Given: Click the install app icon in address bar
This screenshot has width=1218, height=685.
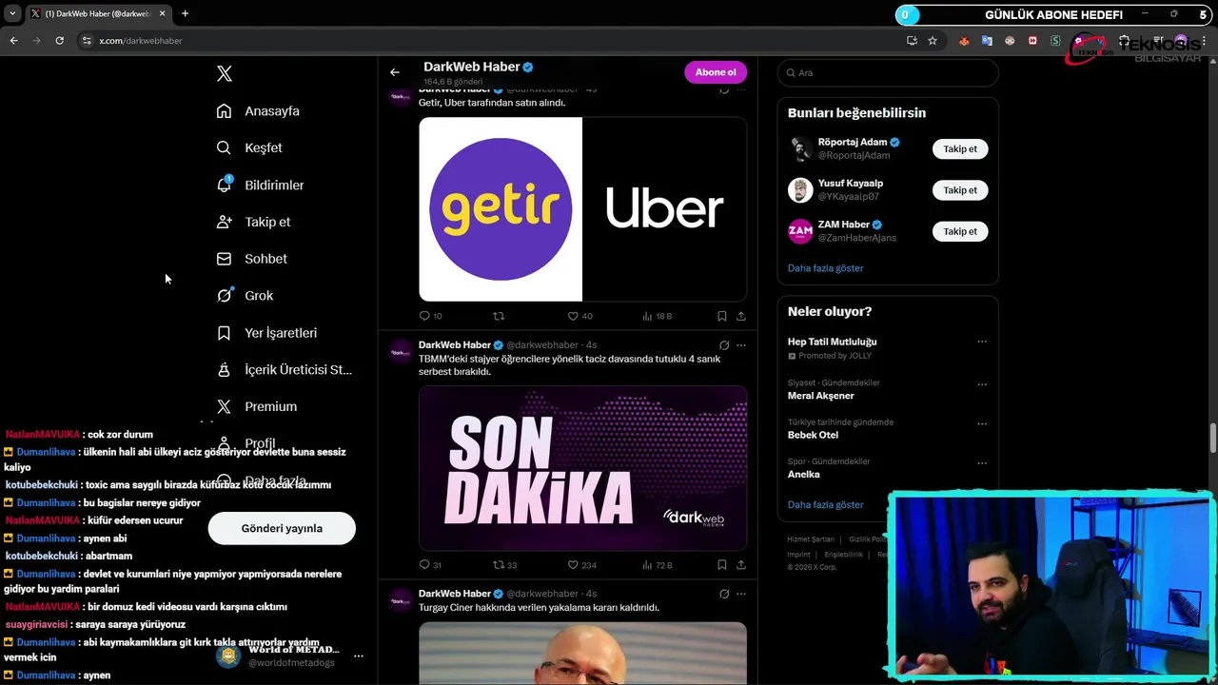Looking at the screenshot, I should coord(912,41).
